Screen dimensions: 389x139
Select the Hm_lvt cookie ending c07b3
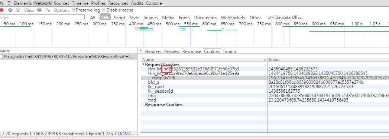265,69
